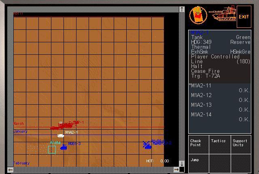Select tank M1A2-14 in platoon list
This screenshot has height=174, width=259.
(201, 115)
